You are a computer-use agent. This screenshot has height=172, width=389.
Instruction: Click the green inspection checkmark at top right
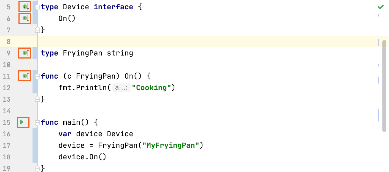[x=381, y=7]
